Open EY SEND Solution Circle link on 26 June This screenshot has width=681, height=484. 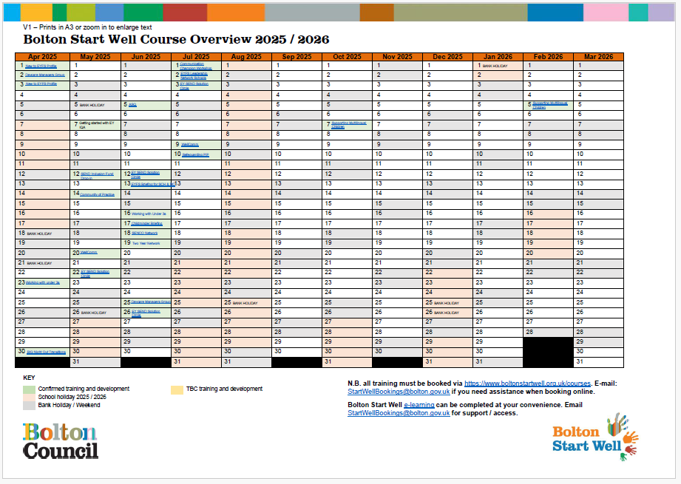146,313
